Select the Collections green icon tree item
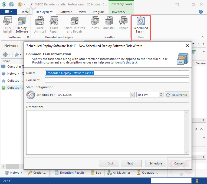Screen dimensions: 207x184 [x=12, y=88]
